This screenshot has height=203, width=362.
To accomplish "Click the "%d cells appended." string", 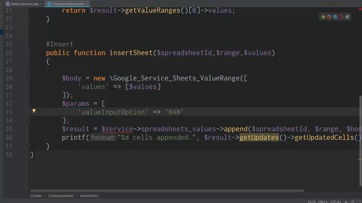I will coord(157,138).
